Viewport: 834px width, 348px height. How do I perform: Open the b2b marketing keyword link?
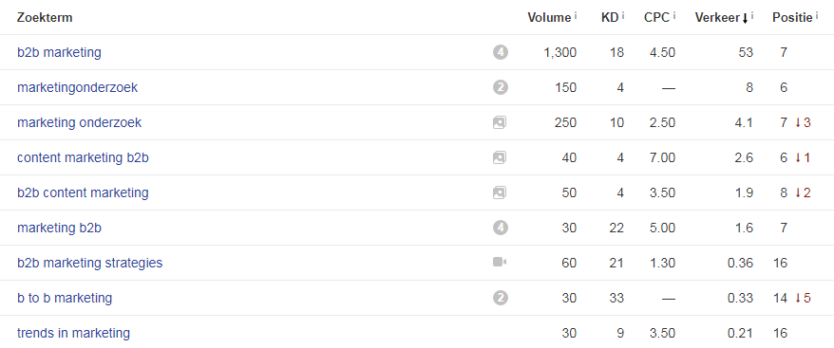tap(59, 52)
